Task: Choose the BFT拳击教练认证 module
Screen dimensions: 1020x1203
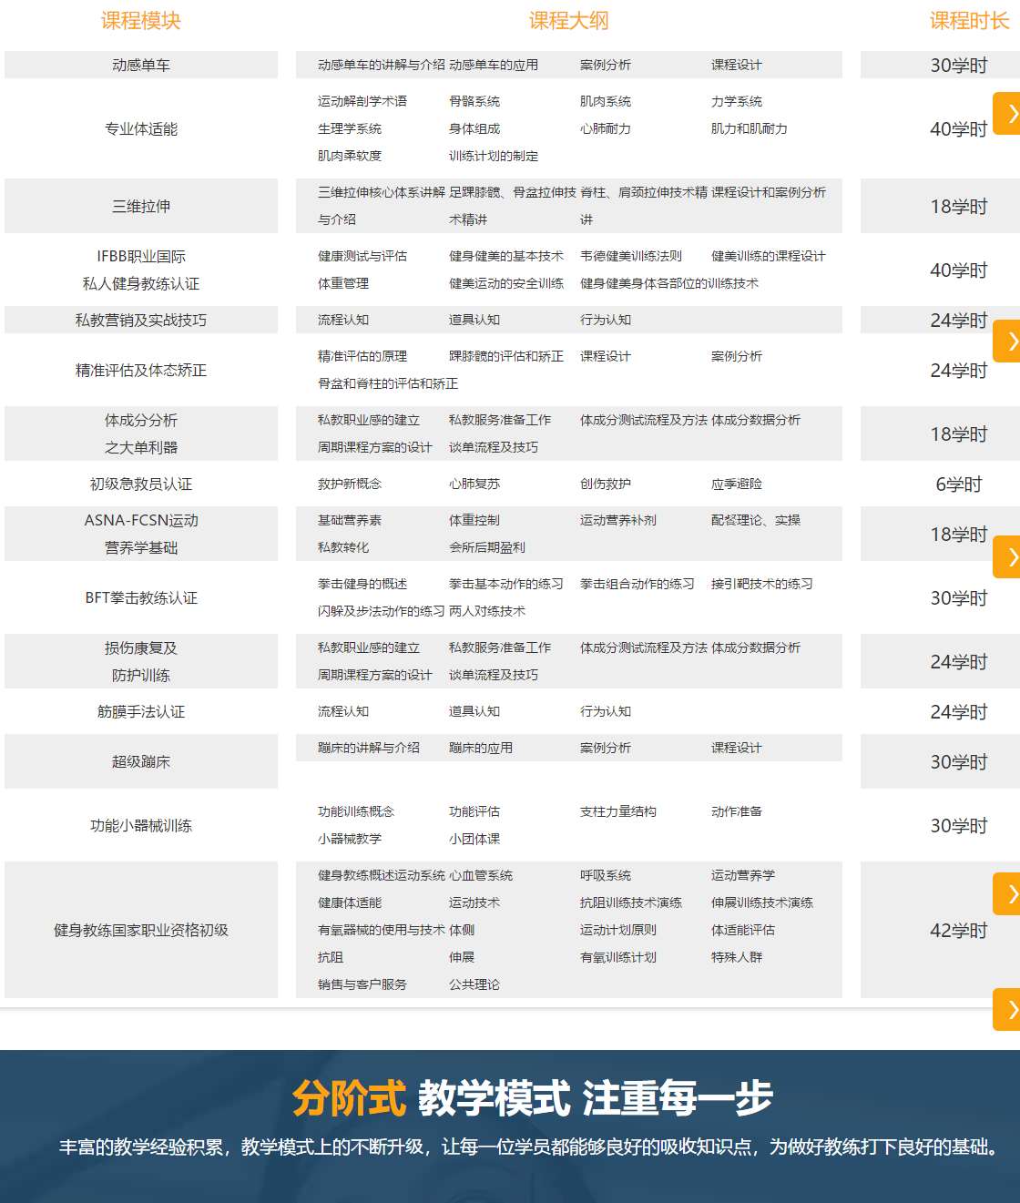Action: [x=140, y=598]
